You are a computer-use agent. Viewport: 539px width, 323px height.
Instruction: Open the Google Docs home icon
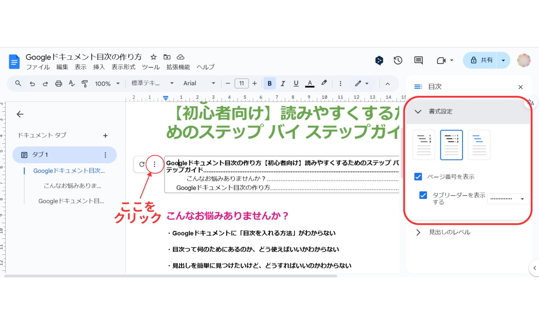14,61
